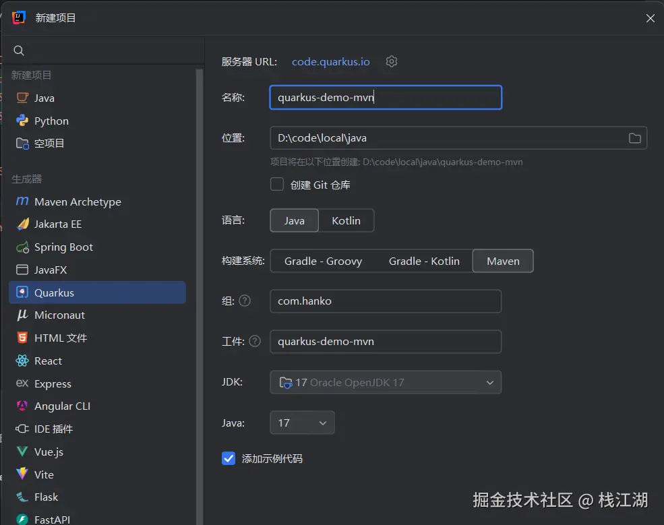
Task: Click the left panel vertical scrollbar
Action: tap(200, 297)
